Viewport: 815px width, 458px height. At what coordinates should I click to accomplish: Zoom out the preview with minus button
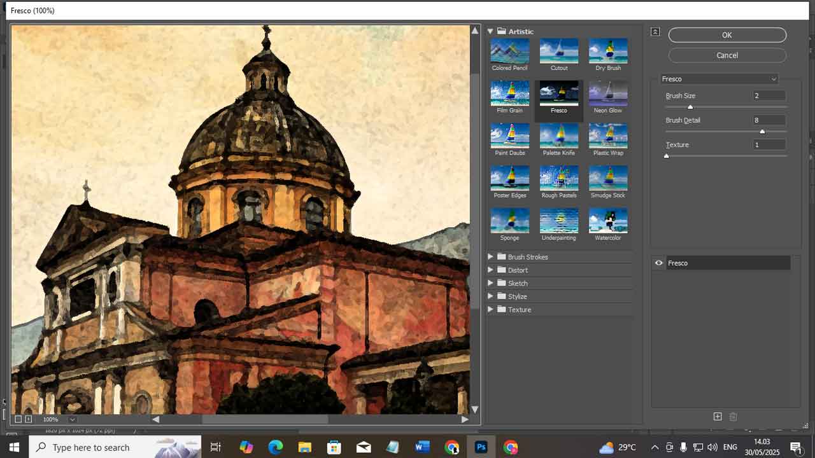click(x=18, y=419)
